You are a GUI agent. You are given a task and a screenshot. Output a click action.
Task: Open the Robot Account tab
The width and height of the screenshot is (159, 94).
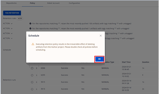53,3
